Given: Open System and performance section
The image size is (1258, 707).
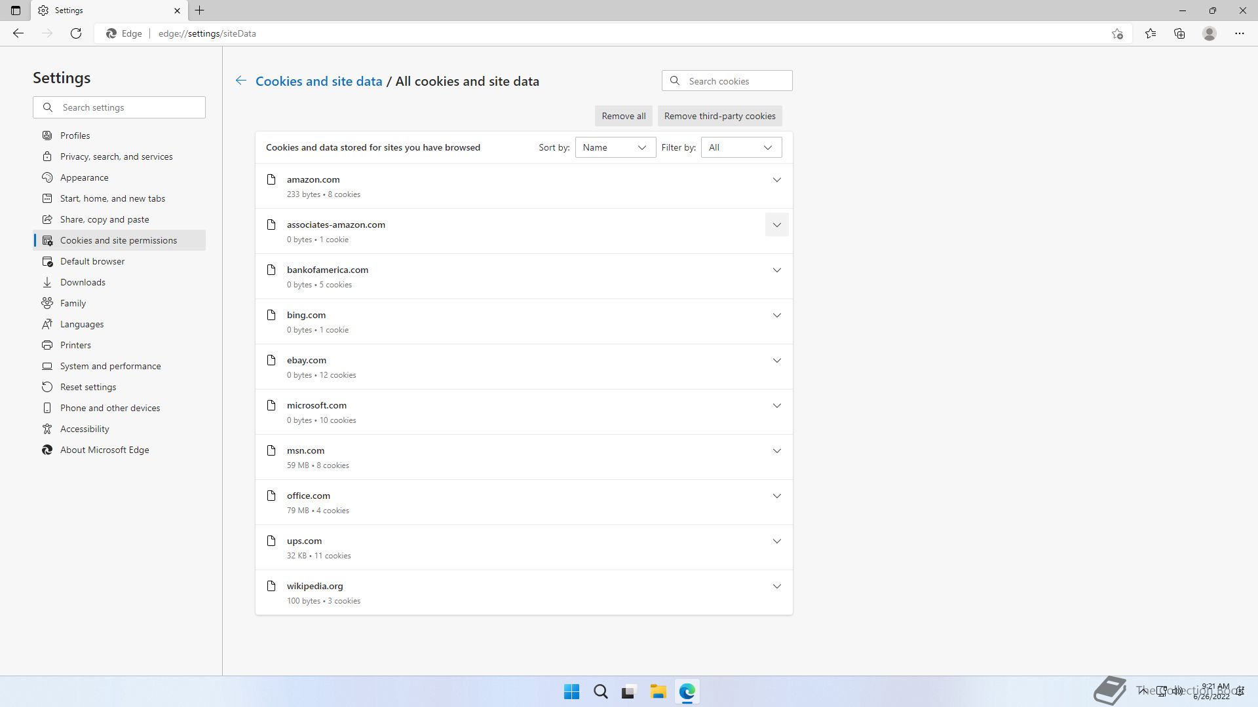Looking at the screenshot, I should click(x=119, y=366).
